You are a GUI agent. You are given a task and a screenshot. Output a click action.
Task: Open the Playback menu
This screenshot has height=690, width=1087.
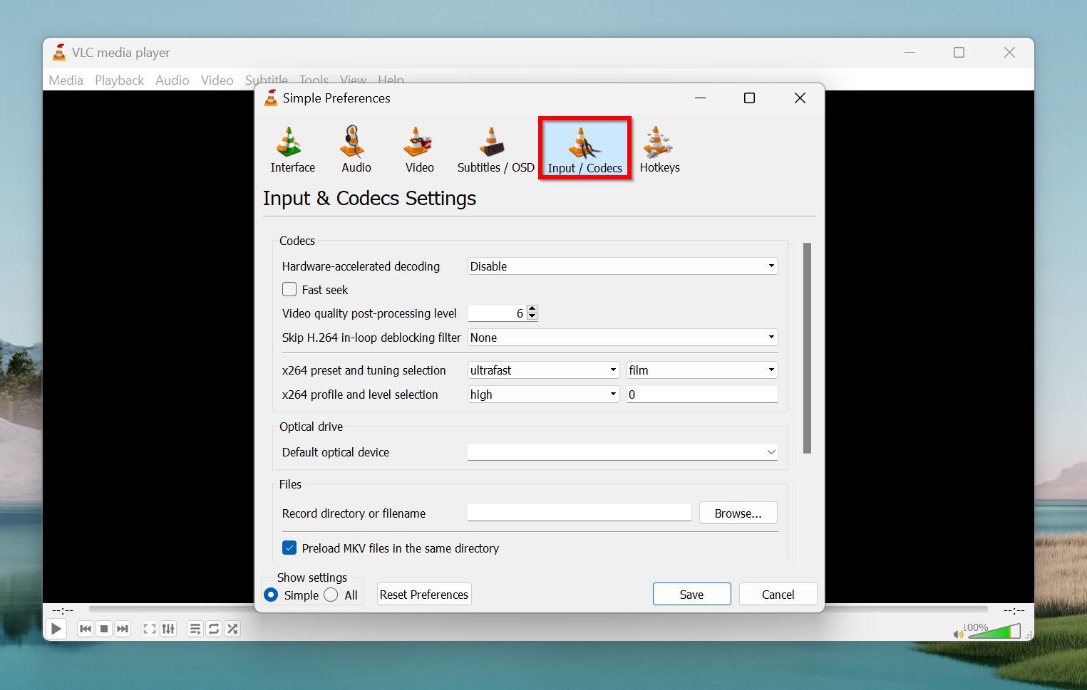pyautogui.click(x=119, y=80)
